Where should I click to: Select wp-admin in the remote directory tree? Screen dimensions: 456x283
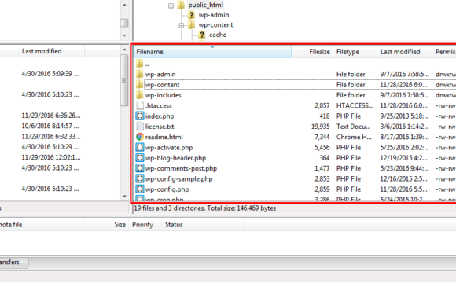pos(214,14)
